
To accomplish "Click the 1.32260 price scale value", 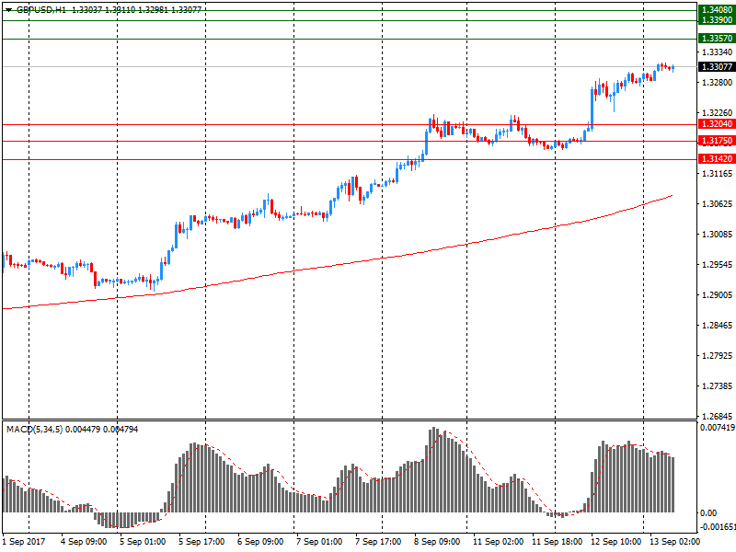I will pos(717,112).
